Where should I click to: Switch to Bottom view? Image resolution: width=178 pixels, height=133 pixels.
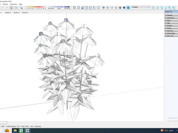[98, 8]
